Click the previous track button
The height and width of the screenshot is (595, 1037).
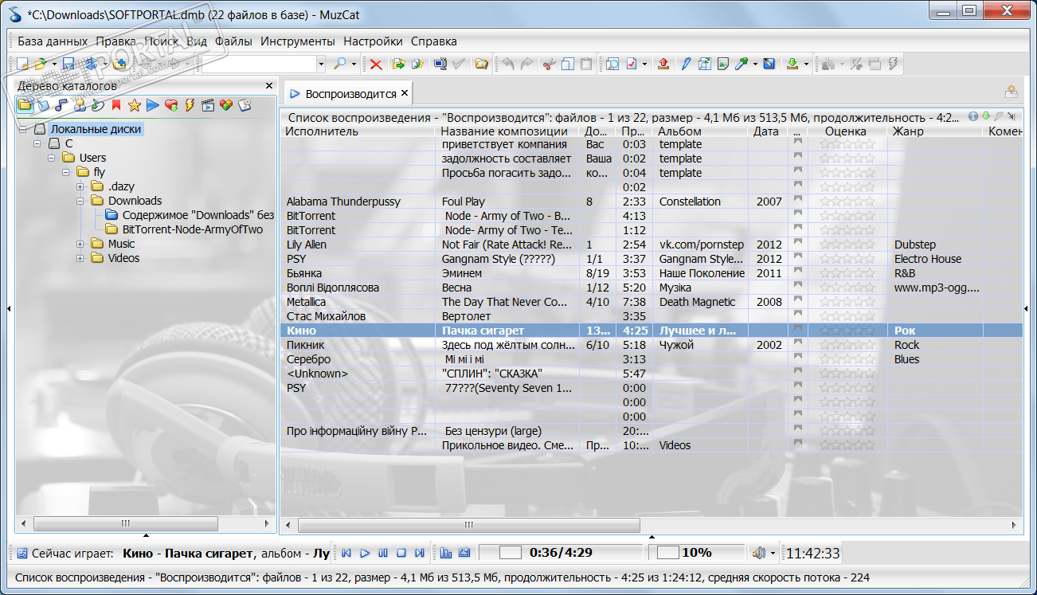click(346, 553)
